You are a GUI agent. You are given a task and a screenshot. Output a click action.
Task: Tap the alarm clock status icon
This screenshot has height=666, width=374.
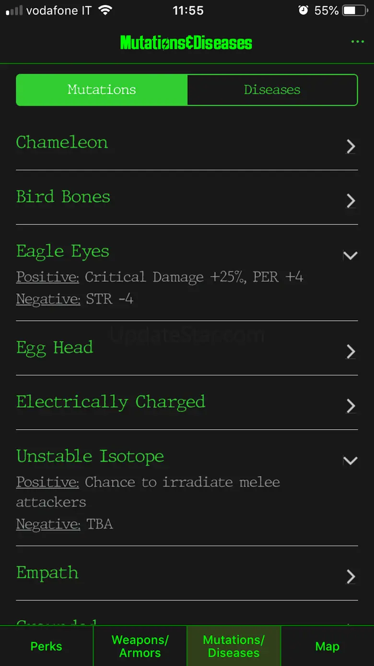coord(303,11)
